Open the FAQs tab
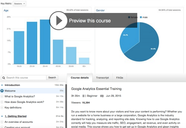This screenshot has height=128, width=186. coord(120,78)
